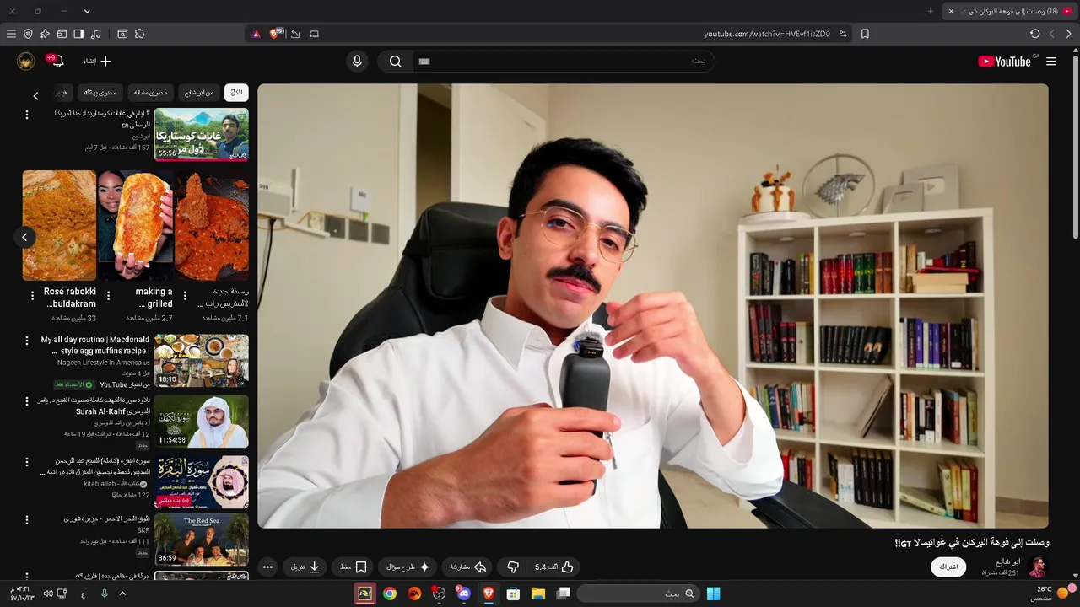Open File Explorer from the taskbar
This screenshot has height=607, width=1080.
pos(537,594)
